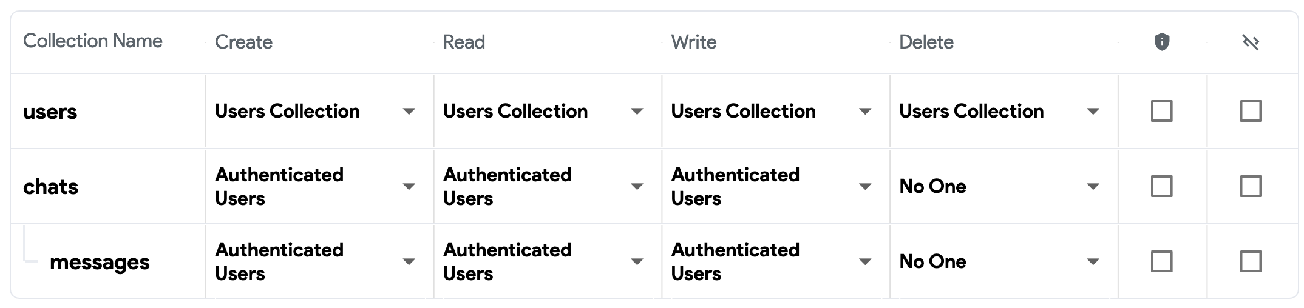Check the unlink checkbox for messages row
Viewport: 1304px width, 308px height.
point(1251,261)
